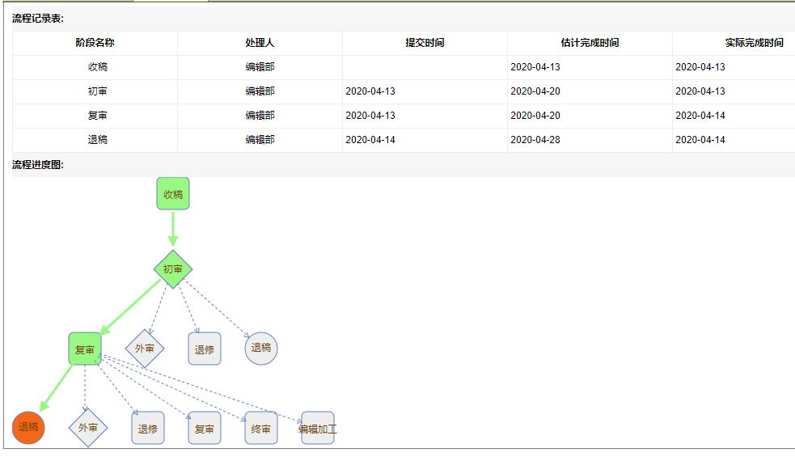Screen dimensions: 795x461
Task: Click 复审 row submit date 2020-04-13
Action: point(370,116)
